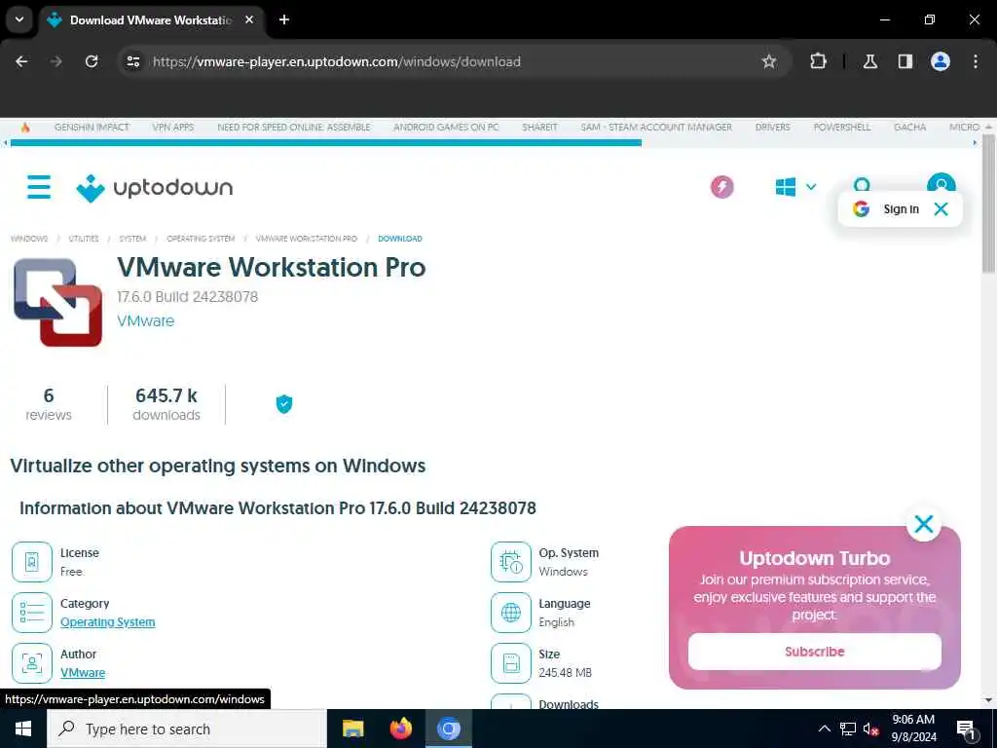997x748 pixels.
Task: Click the VMware Workstation Pro app icon
Action: pos(57,302)
